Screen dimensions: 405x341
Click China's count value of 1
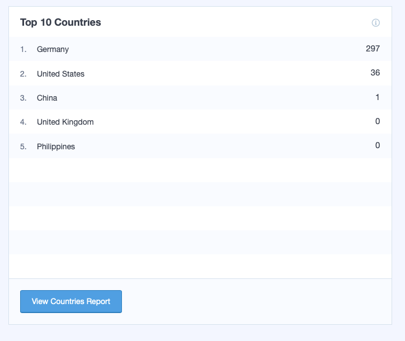378,97
